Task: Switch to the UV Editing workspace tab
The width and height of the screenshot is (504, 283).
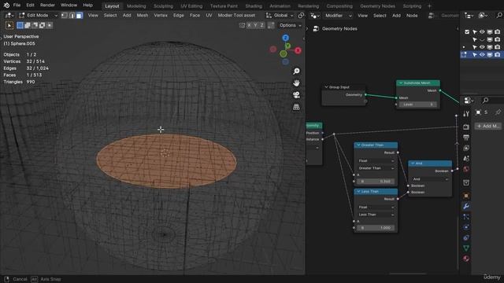Action: [x=191, y=6]
